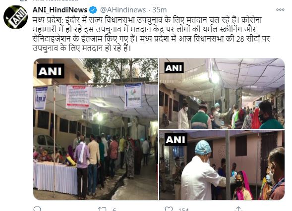Viewport: 292px width, 211px height.
Task: Click the Hindi tweet text body
Action: coord(151,34)
